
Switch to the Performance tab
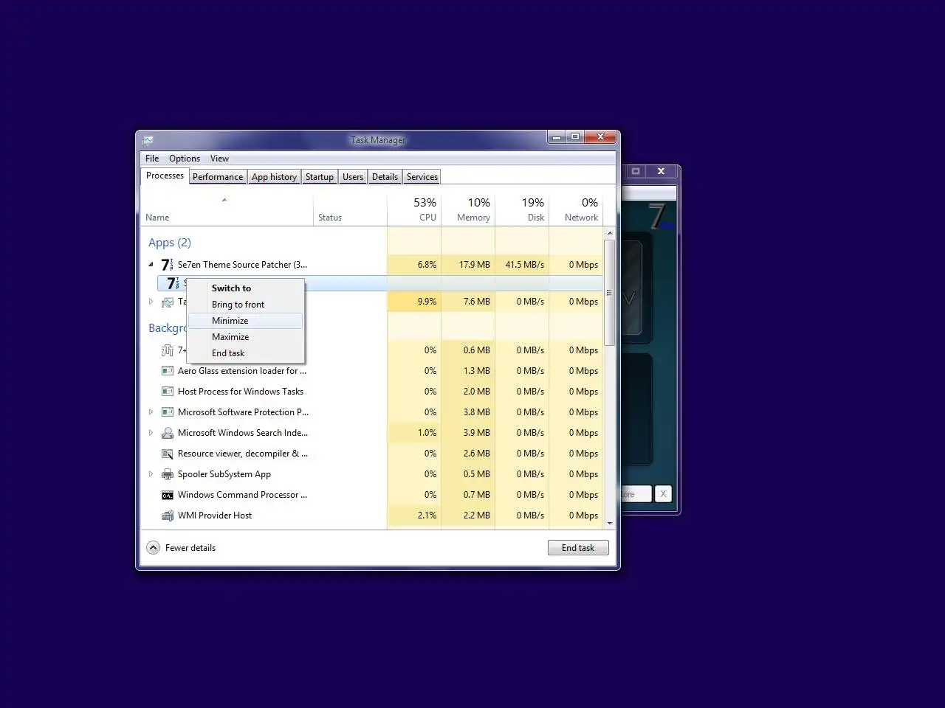pos(218,177)
